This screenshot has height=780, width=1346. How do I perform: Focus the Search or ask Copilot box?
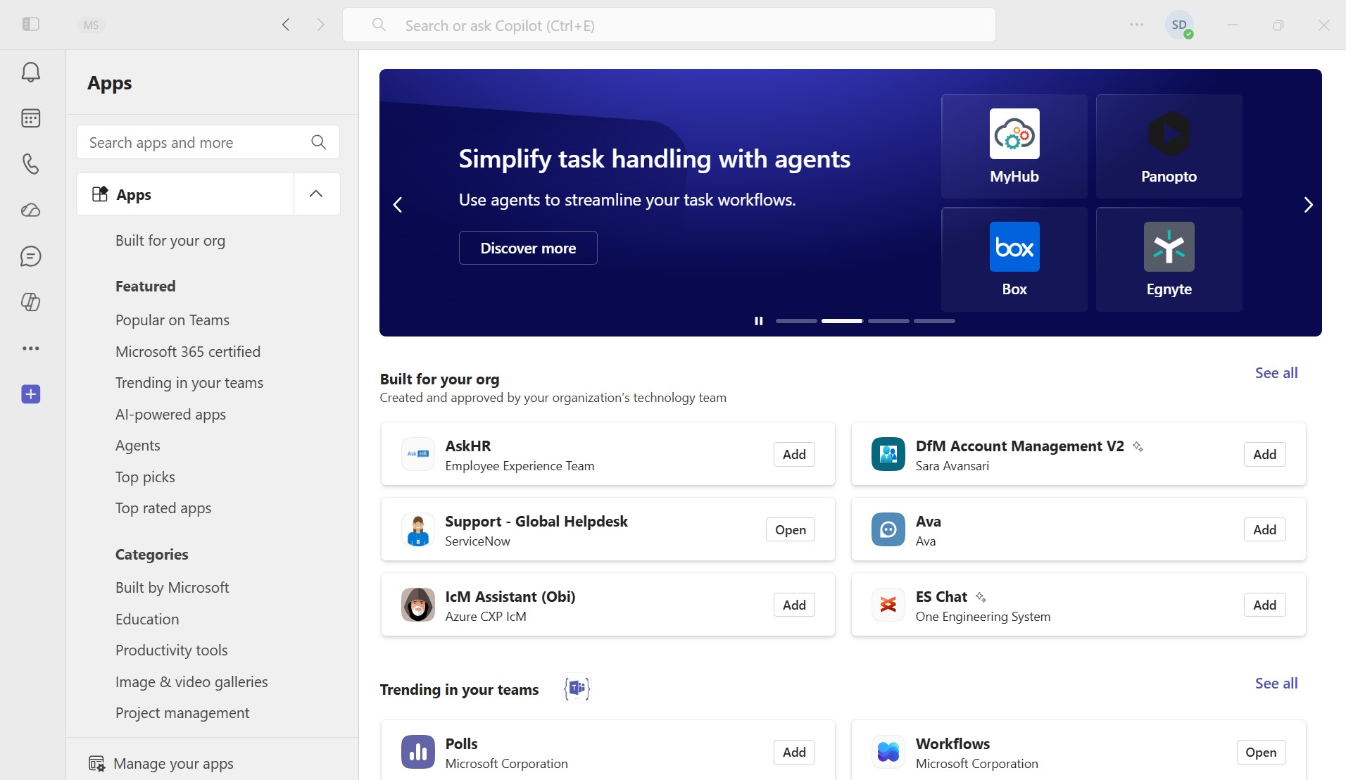coord(669,25)
